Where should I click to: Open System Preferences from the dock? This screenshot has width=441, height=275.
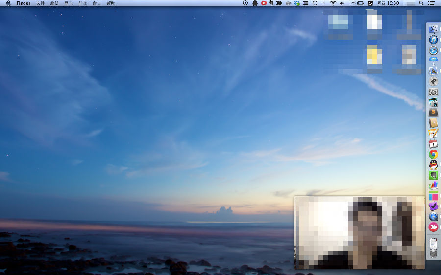433,92
